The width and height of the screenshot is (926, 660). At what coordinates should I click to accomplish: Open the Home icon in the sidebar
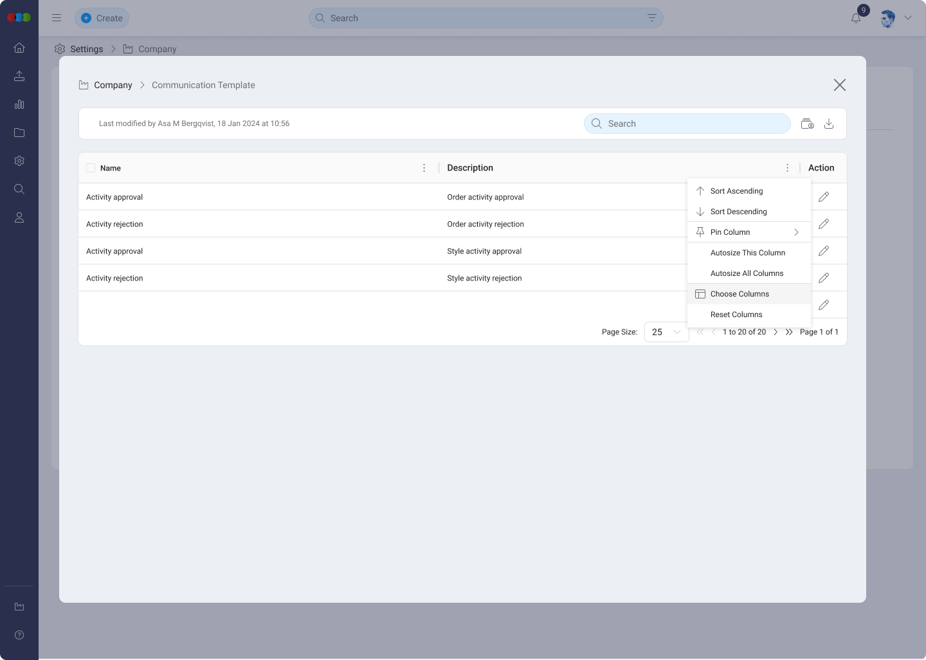coord(19,48)
